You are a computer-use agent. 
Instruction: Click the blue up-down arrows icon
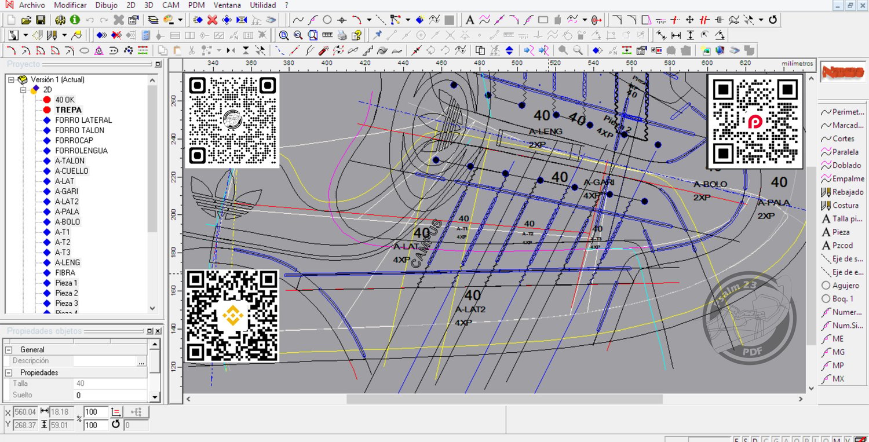(x=509, y=50)
